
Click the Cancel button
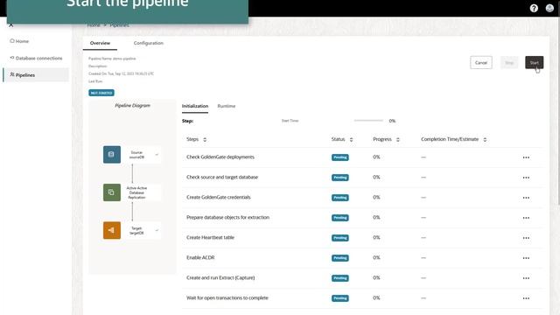tap(481, 62)
